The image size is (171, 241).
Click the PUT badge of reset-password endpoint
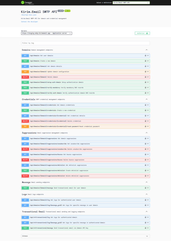click(x=25, y=126)
